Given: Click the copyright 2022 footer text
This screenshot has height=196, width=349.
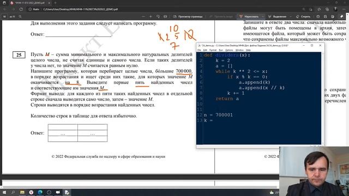Looking at the screenshot, I should click(x=109, y=156).
